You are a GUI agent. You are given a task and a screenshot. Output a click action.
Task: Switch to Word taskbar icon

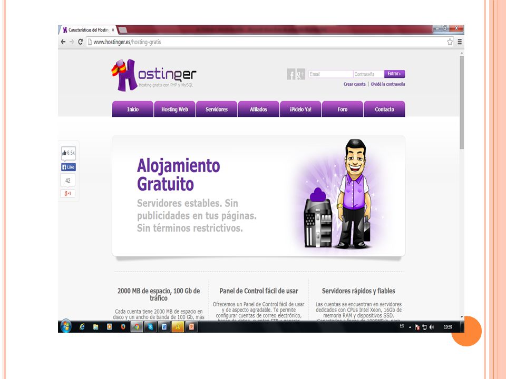(x=164, y=327)
